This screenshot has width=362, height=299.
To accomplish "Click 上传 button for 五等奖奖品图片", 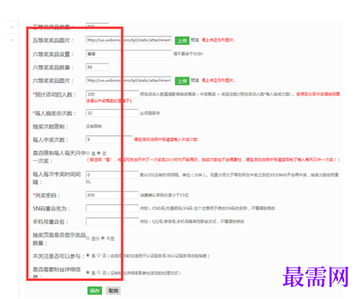I will (x=182, y=40).
